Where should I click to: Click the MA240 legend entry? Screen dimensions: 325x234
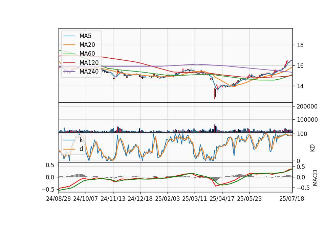[81, 72]
